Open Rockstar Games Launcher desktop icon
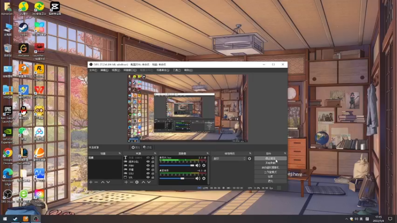The height and width of the screenshot is (223, 397). point(39,72)
